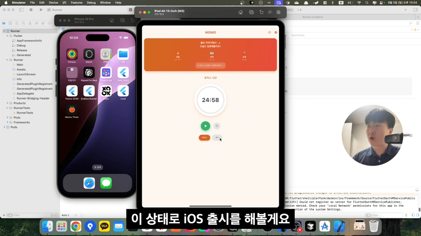Select the orange focus mode pill
Image resolution: width=421 pixels, height=236 pixels.
tap(204, 138)
